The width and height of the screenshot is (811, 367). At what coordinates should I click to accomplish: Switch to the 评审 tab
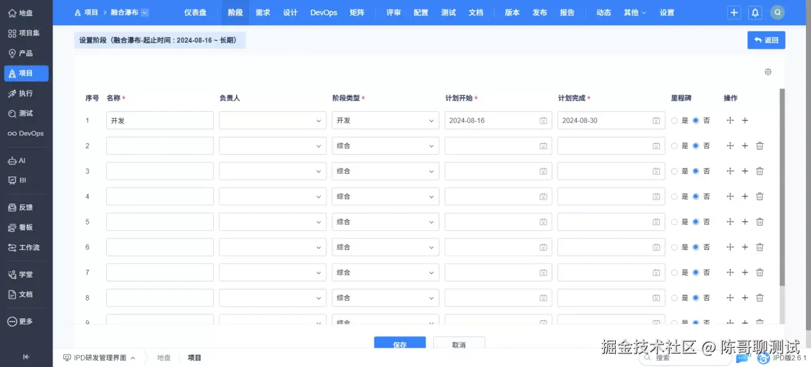coord(394,12)
